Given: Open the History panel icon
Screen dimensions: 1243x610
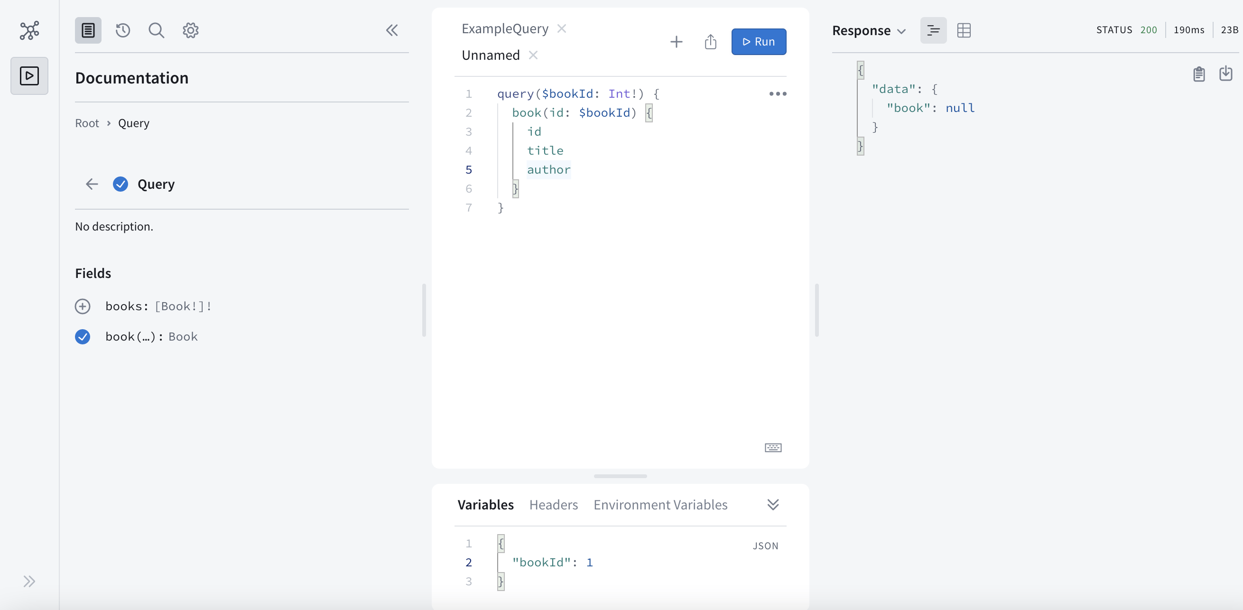Looking at the screenshot, I should (122, 30).
